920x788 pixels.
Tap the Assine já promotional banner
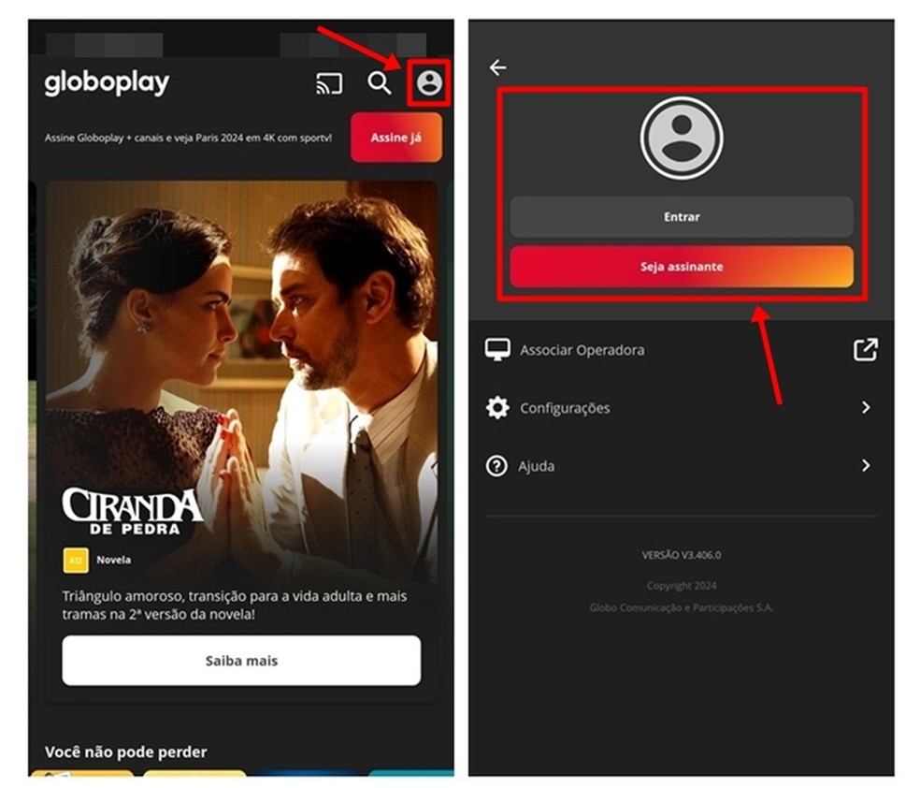(187, 138)
